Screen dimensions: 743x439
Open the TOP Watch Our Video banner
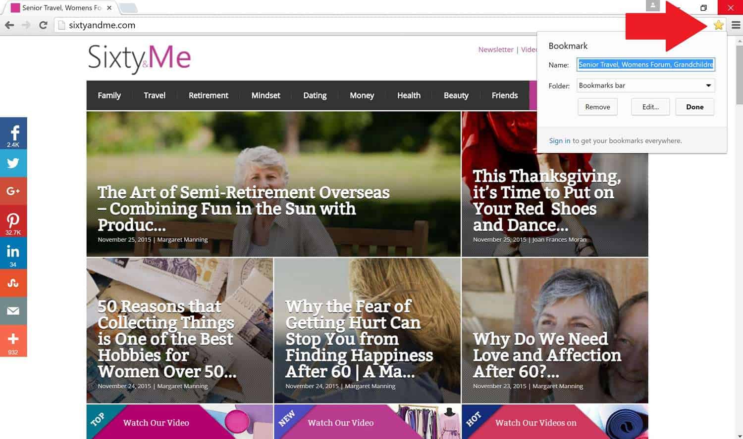(x=180, y=422)
